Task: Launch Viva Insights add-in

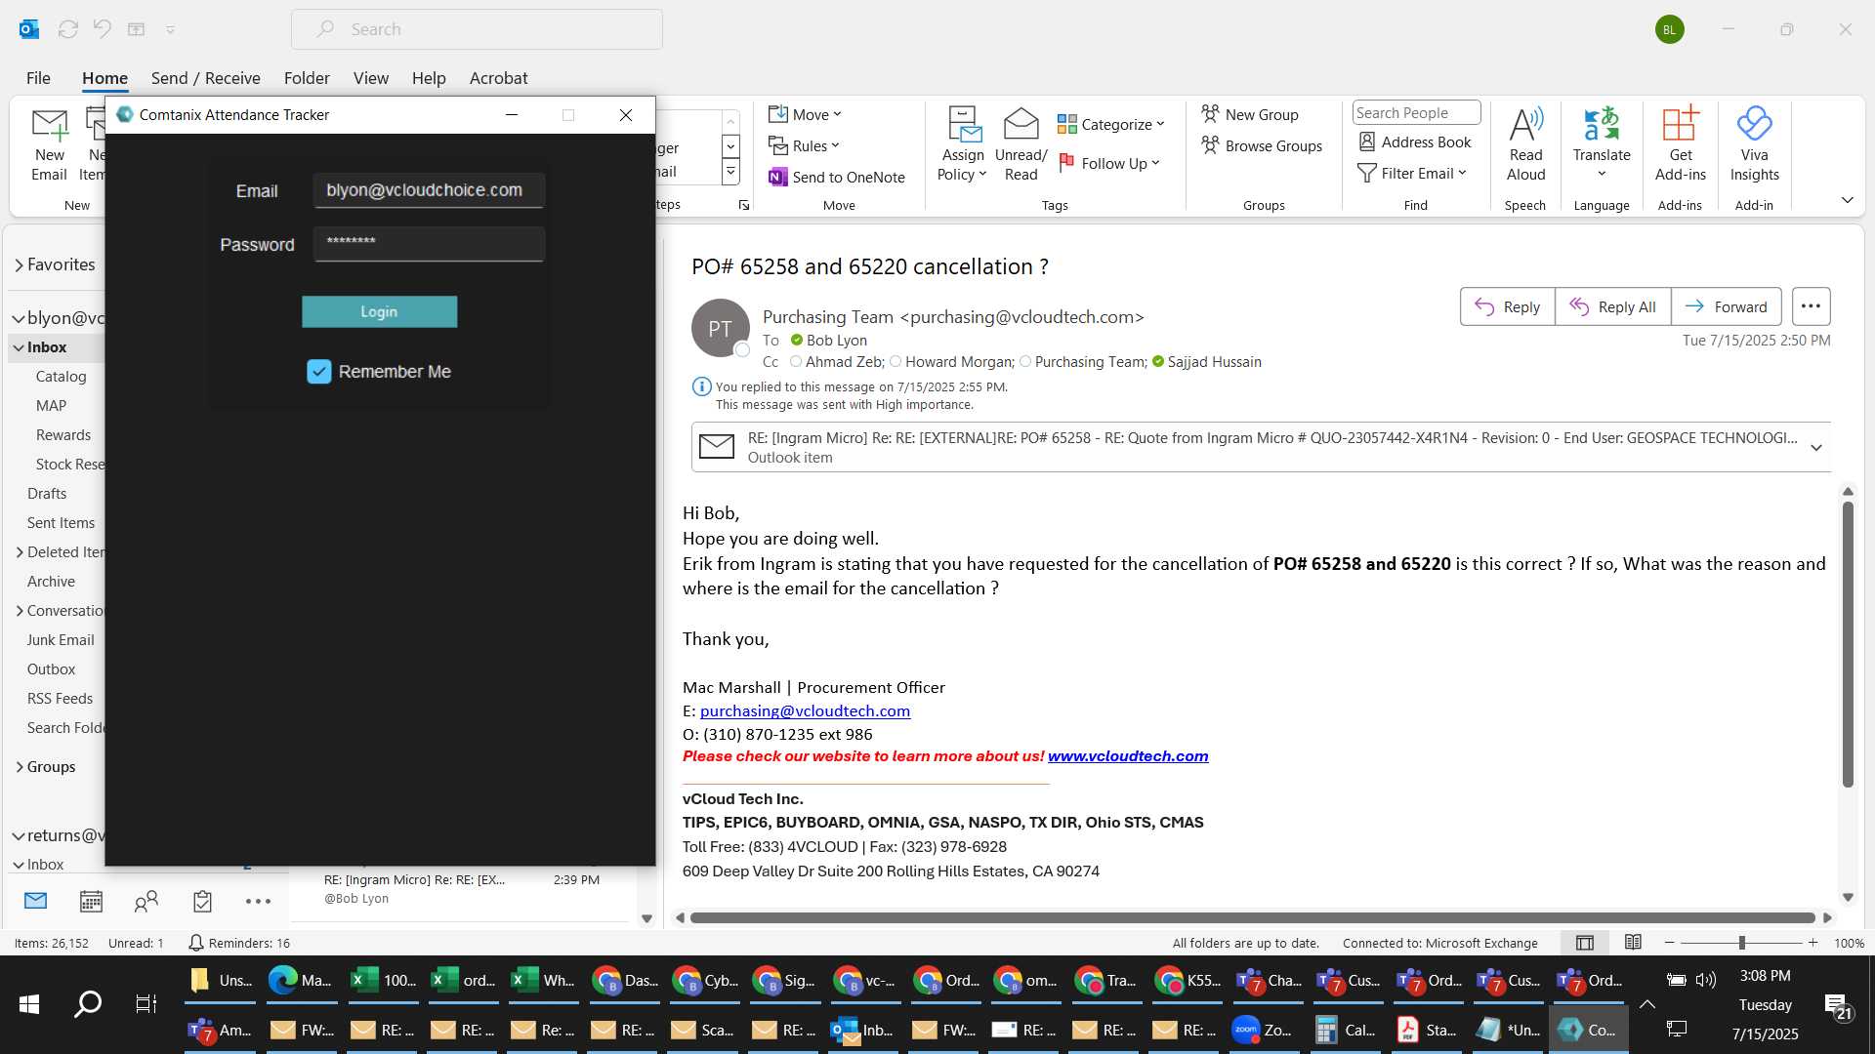Action: click(1754, 144)
